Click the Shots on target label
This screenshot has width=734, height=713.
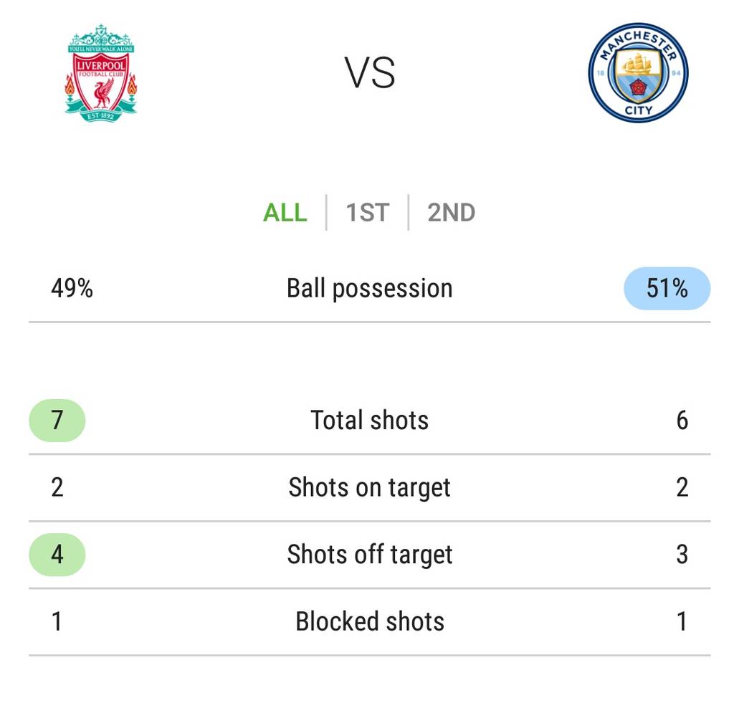[x=370, y=487]
